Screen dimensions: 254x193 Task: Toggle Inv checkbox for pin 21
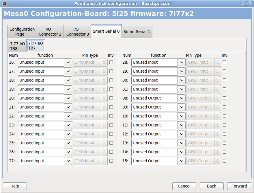point(111,107)
